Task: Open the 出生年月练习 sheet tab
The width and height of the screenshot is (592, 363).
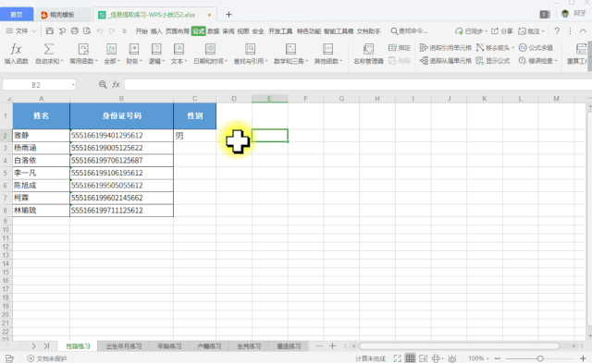Action: (123, 346)
